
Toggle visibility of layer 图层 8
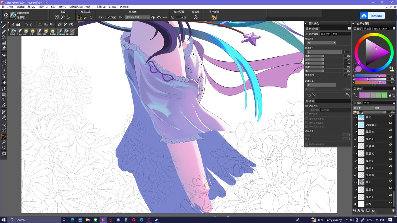[x=355, y=168]
